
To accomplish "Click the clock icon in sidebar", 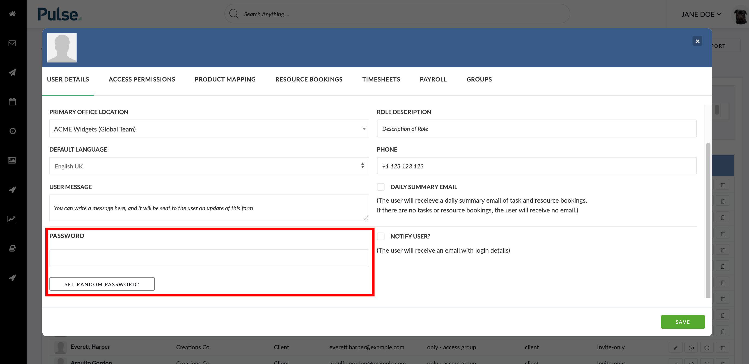I will [x=12, y=131].
